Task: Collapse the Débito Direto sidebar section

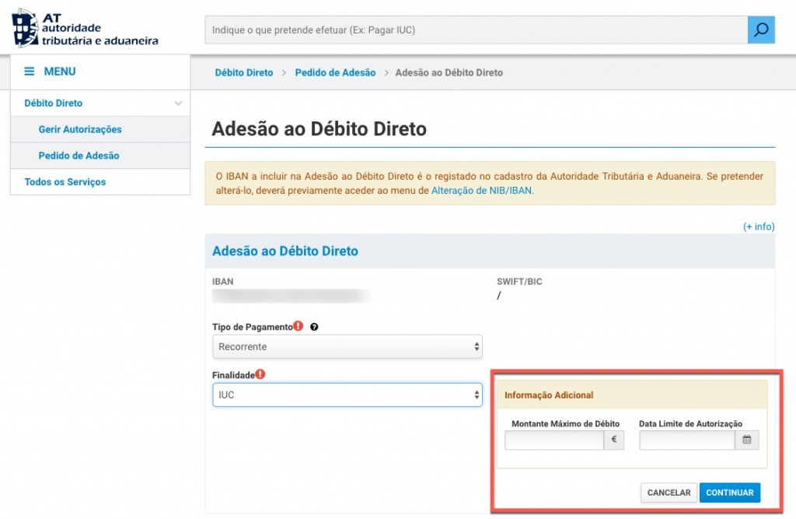Action: click(x=178, y=103)
